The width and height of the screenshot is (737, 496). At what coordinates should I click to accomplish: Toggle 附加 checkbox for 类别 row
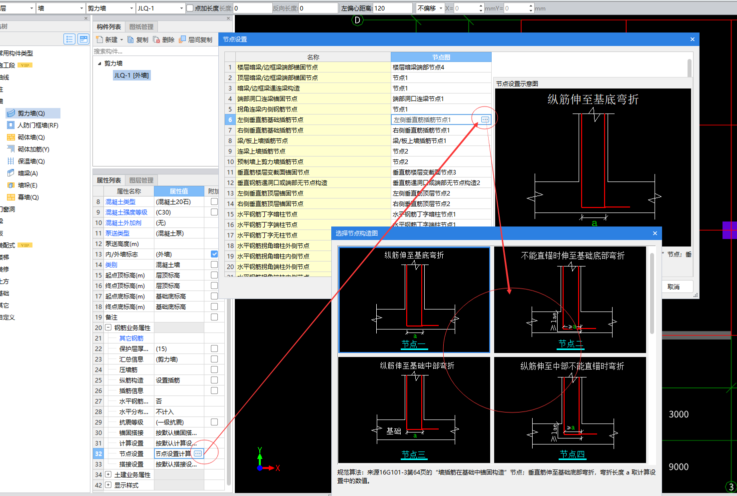point(214,264)
